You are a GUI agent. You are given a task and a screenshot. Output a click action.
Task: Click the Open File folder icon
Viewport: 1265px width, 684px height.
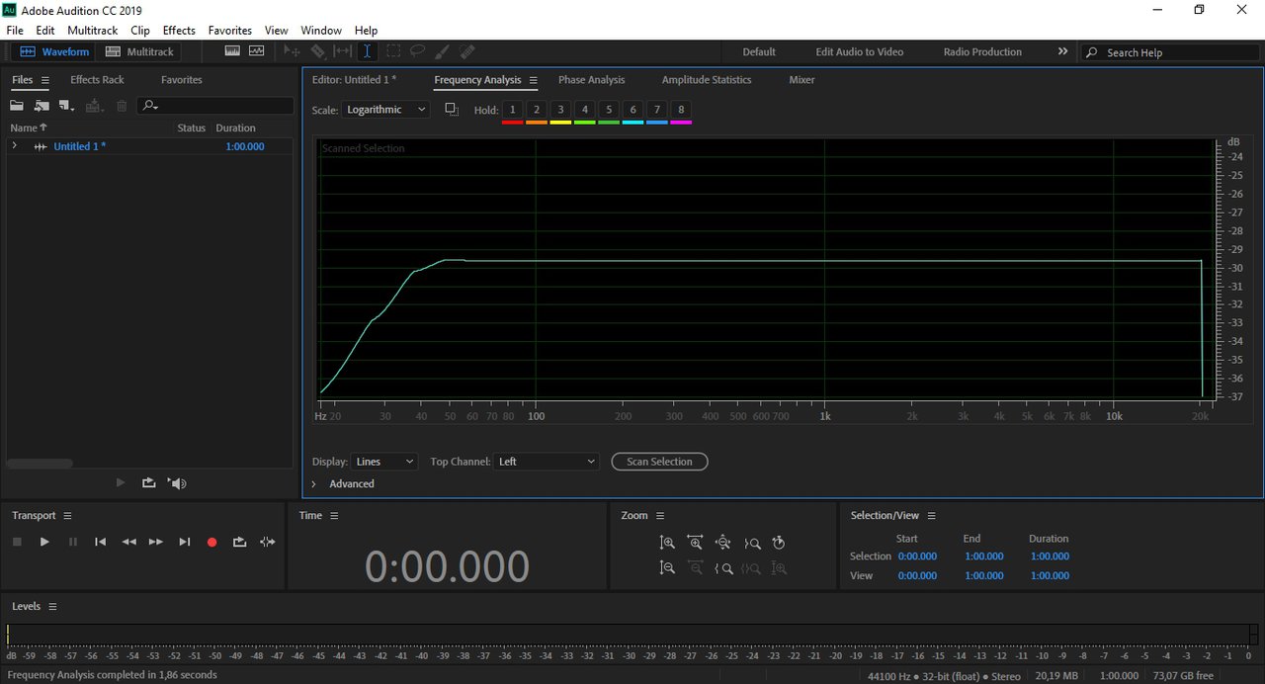click(17, 106)
